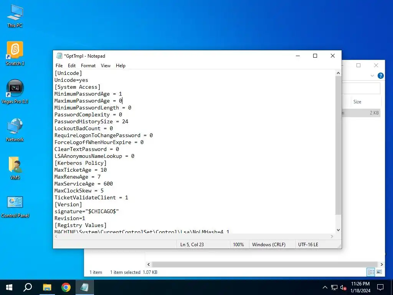Select the Vegas Pro 8.1 desktop shortcut

(x=15, y=91)
